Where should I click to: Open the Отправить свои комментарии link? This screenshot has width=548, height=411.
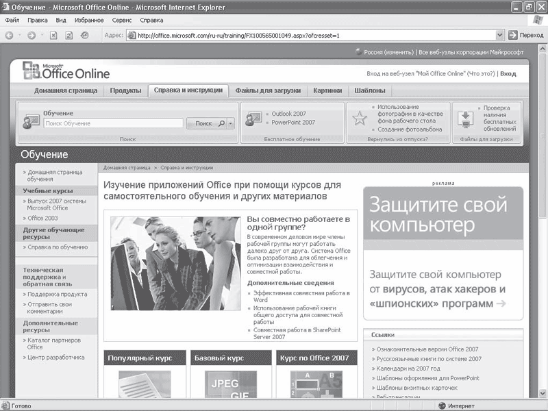pos(49,308)
